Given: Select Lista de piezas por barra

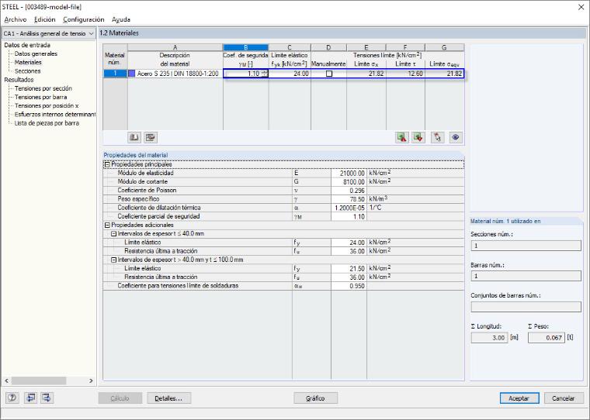Looking at the screenshot, I should pos(47,123).
